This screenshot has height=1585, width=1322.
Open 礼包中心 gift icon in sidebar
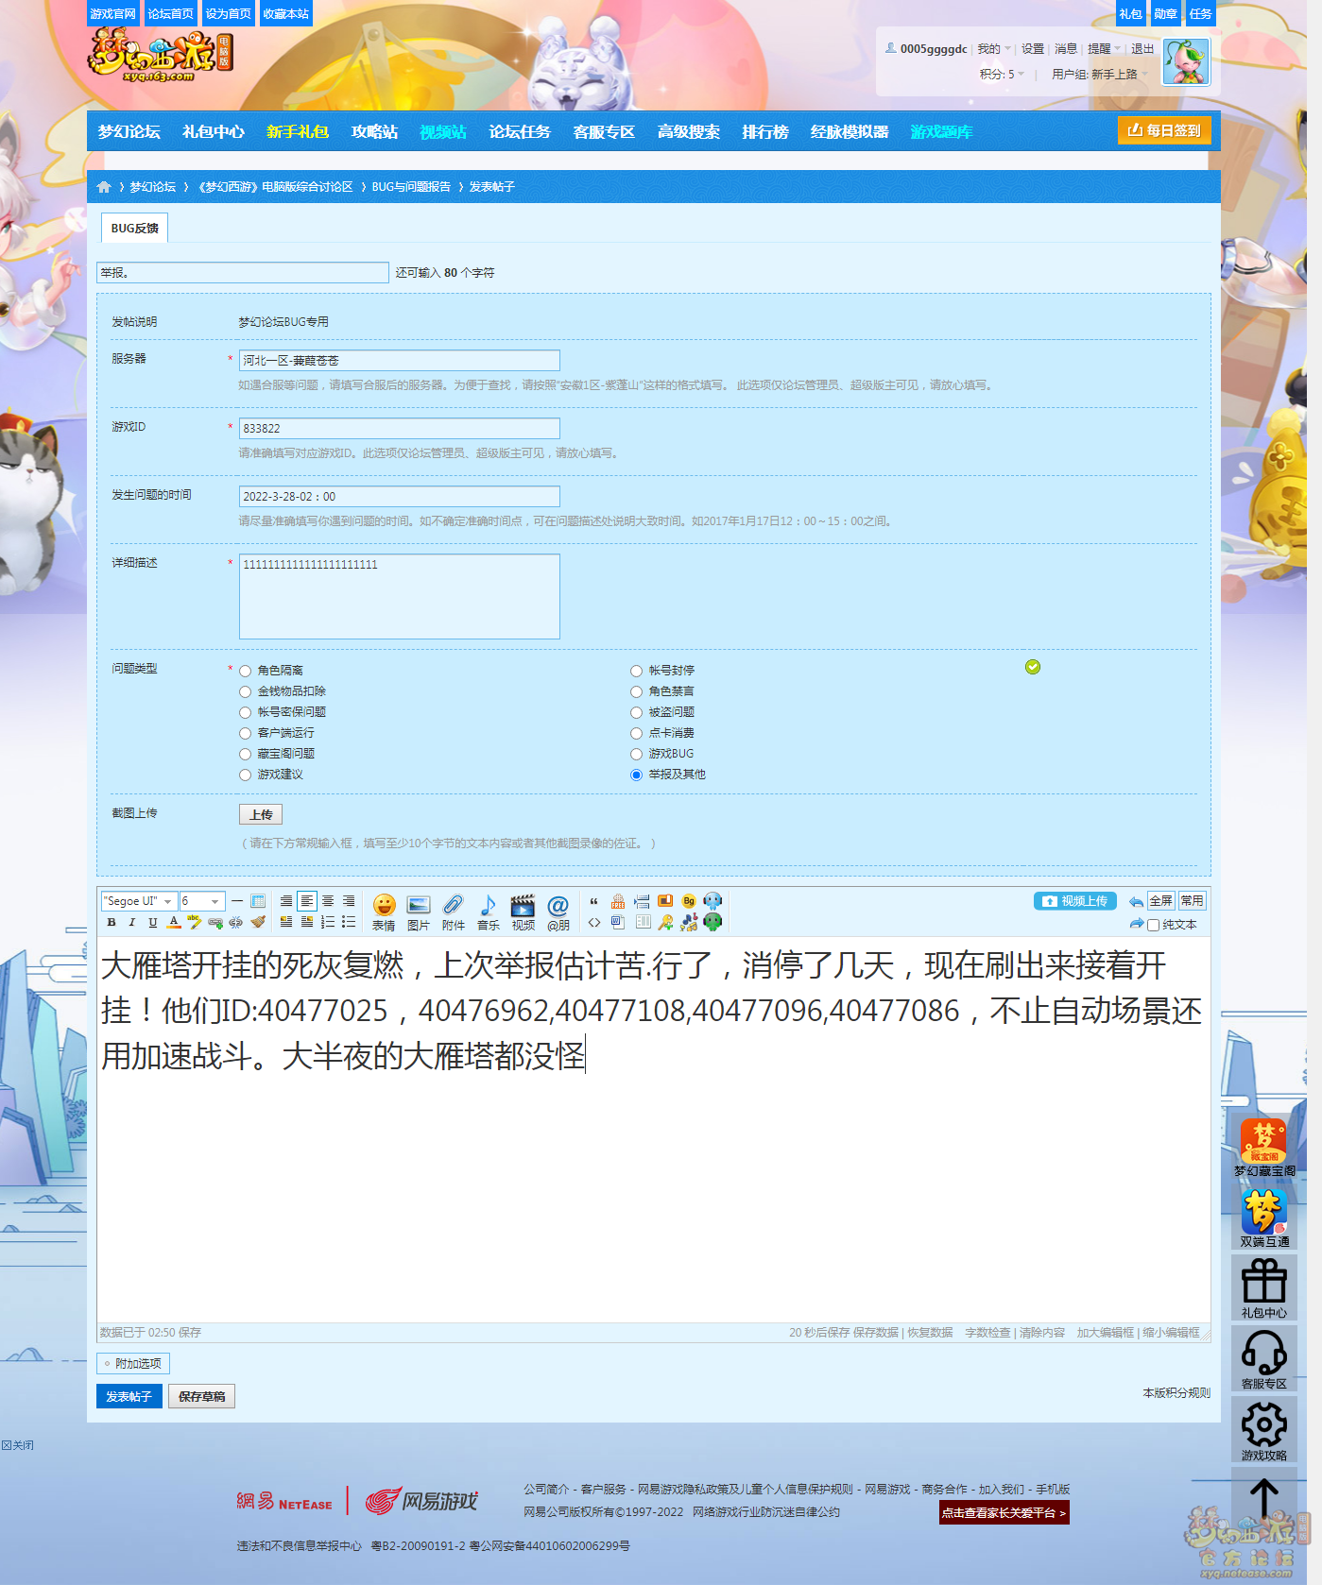pos(1264,1287)
